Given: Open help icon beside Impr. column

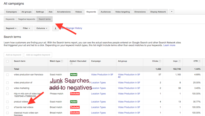Looking at the screenshot, I should (180, 61).
